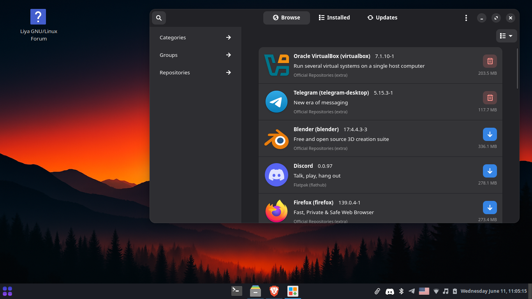Open the Updates tab
The width and height of the screenshot is (532, 299).
(x=382, y=18)
